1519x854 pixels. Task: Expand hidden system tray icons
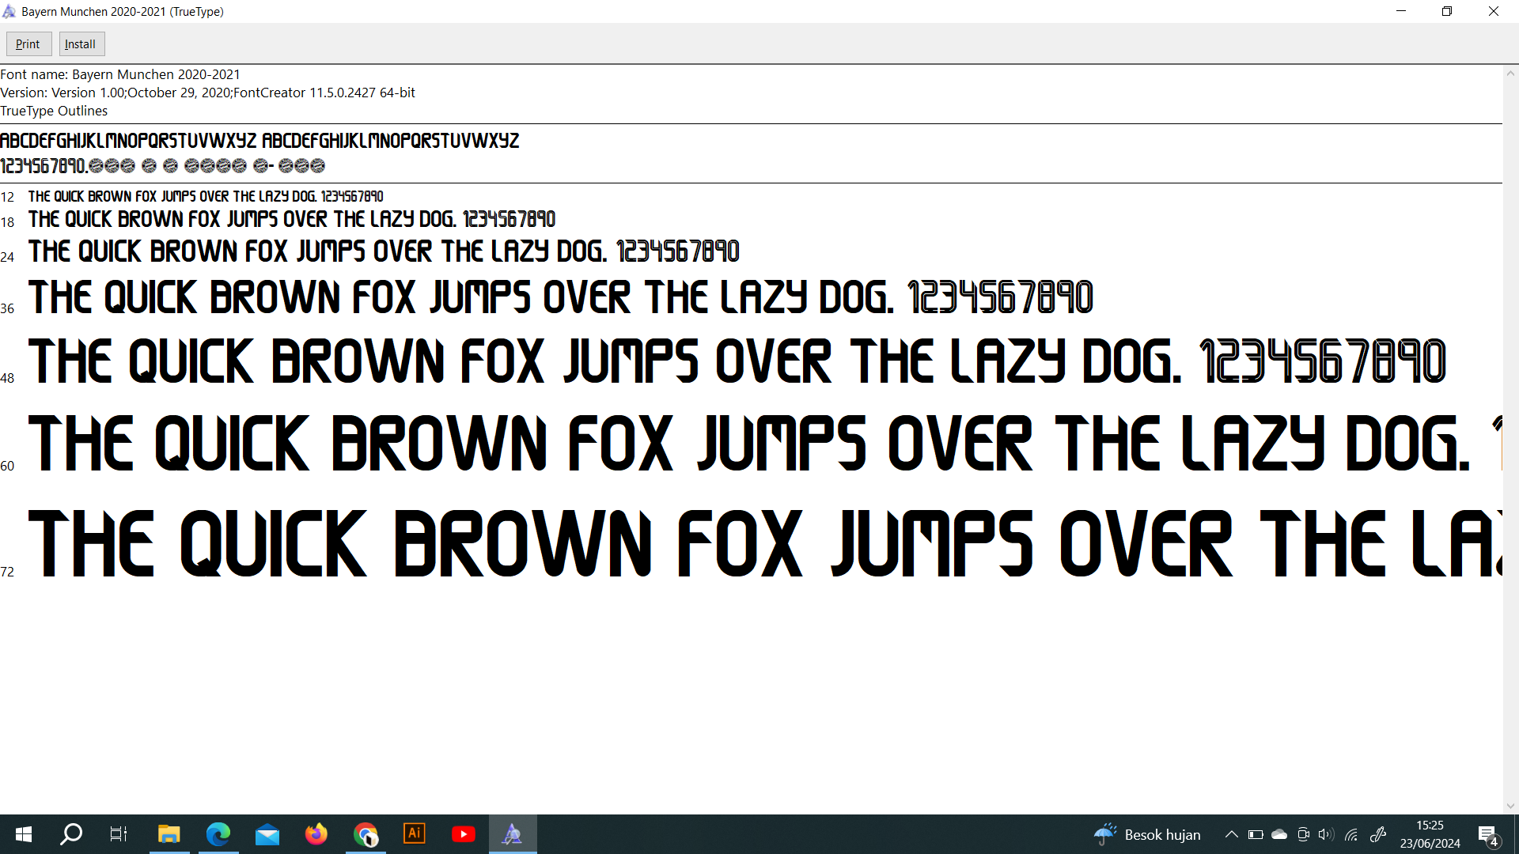(x=1231, y=834)
